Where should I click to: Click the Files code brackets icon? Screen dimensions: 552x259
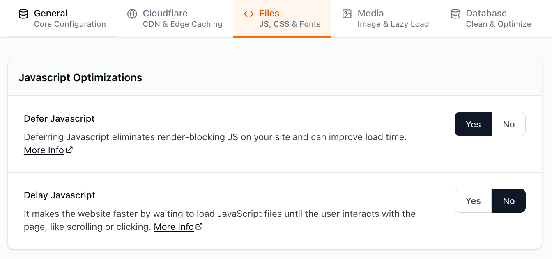(x=248, y=14)
